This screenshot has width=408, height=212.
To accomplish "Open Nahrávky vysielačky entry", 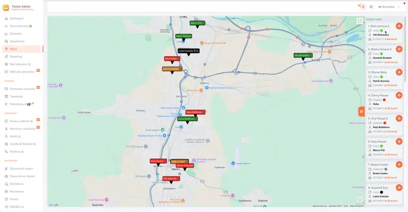I will tap(22, 129).
